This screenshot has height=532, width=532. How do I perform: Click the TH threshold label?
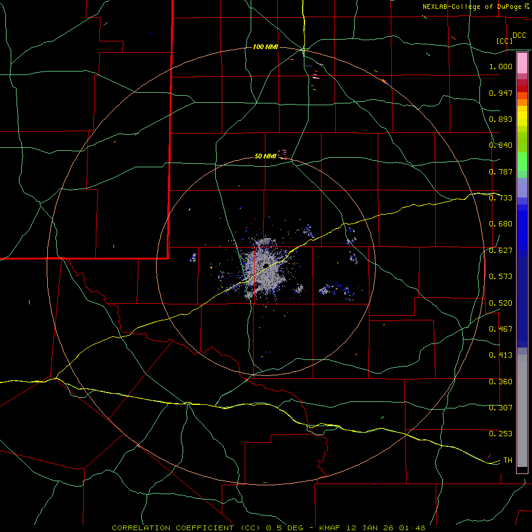[x=508, y=460]
